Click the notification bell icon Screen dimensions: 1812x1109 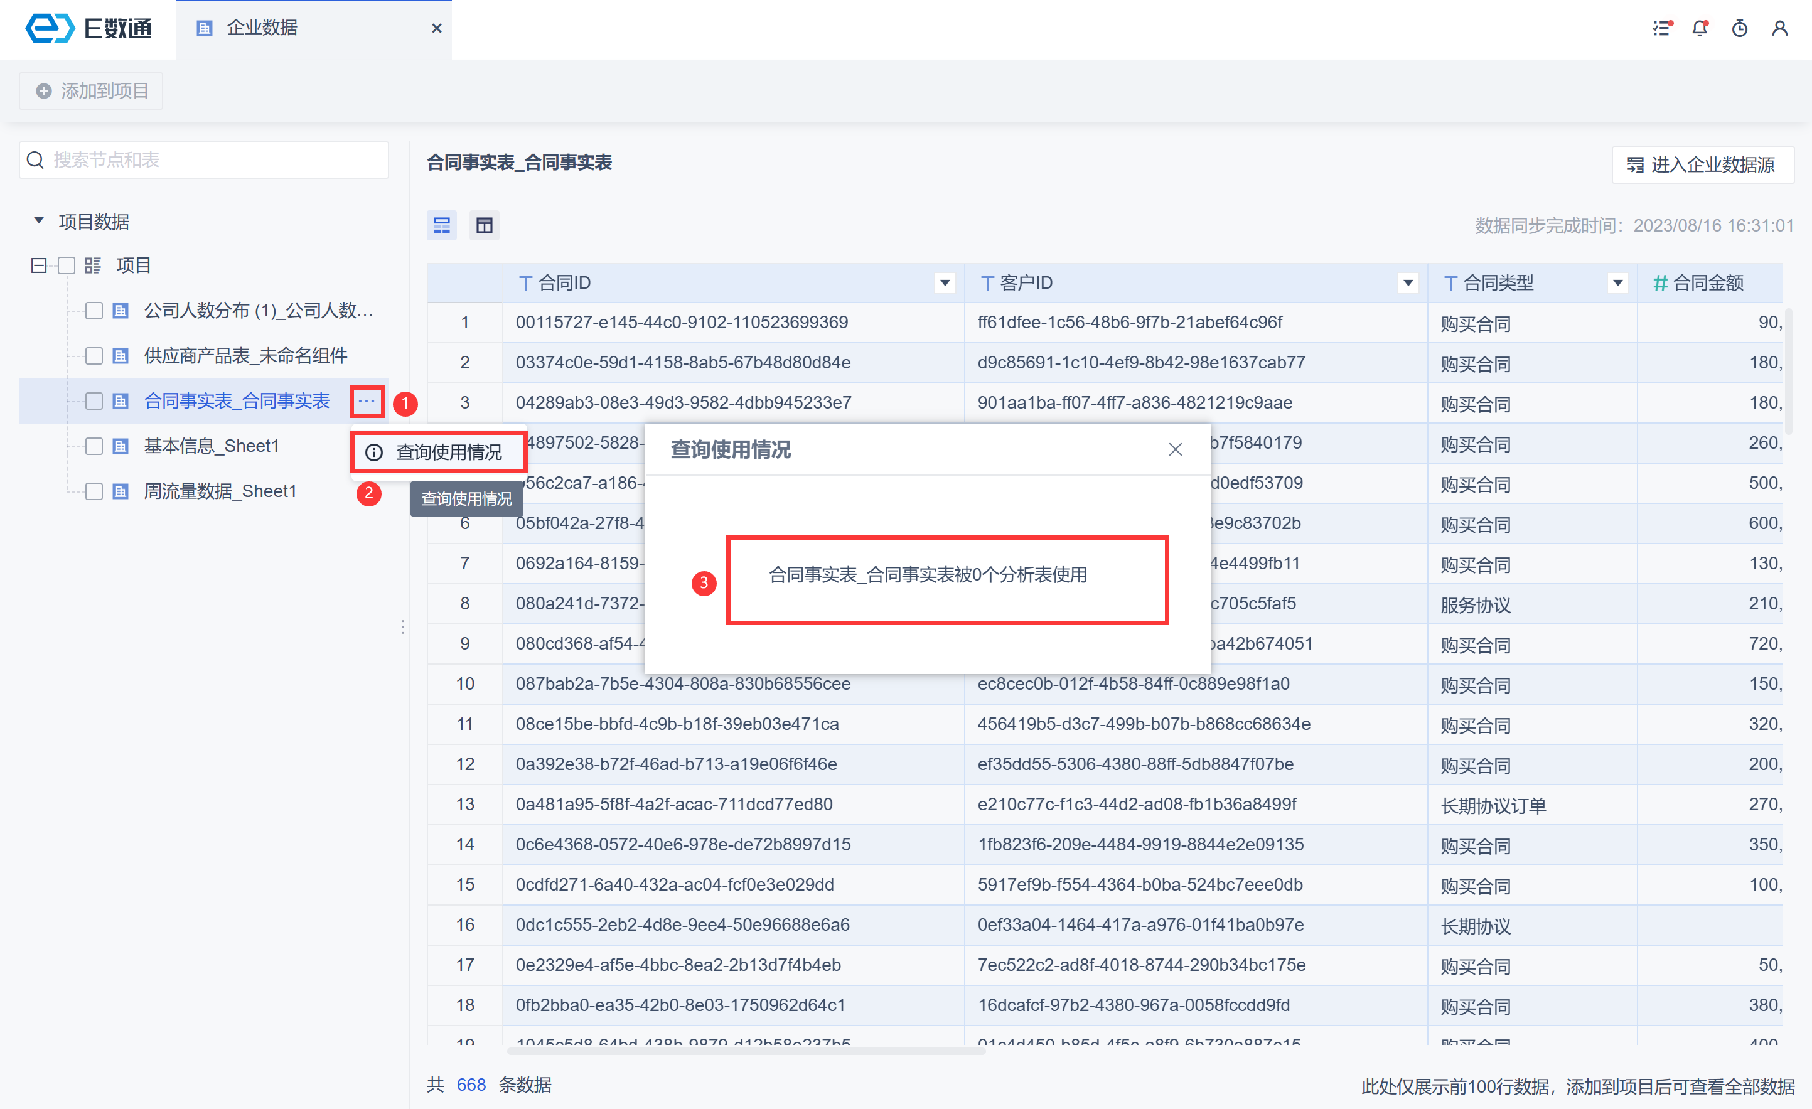click(x=1700, y=28)
